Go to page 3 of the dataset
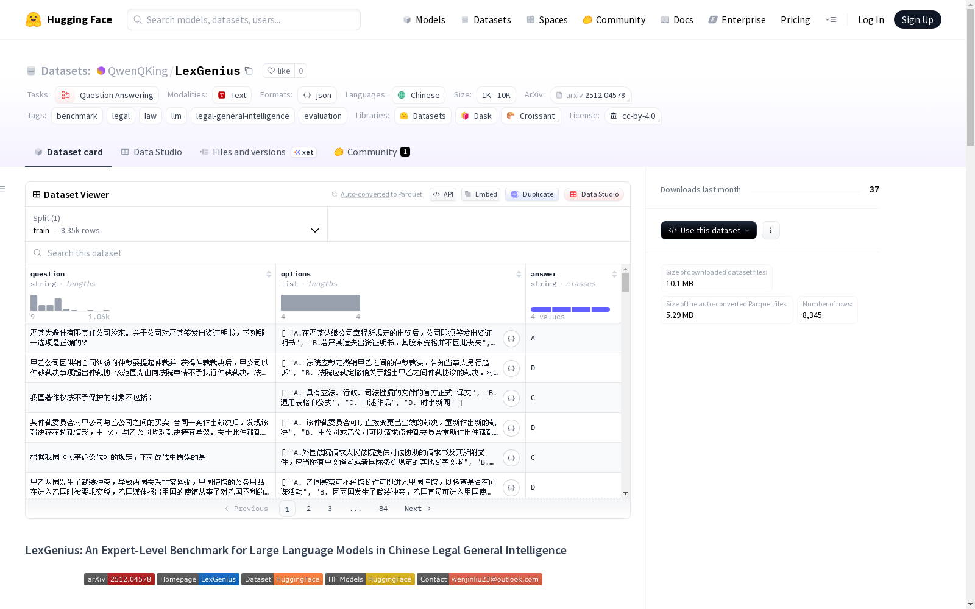The width and height of the screenshot is (975, 609). [330, 509]
